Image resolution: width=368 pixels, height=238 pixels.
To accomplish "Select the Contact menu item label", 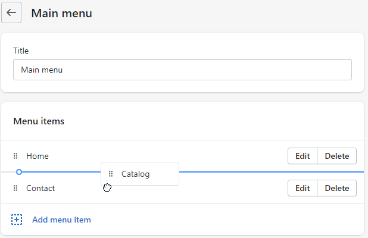I will point(40,188).
